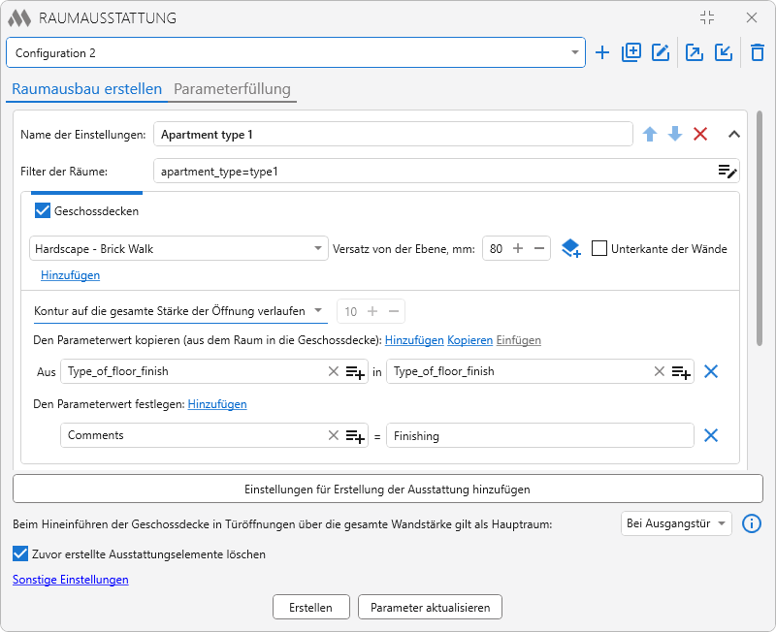Move Apartment type 1 settings down
The height and width of the screenshot is (632, 776).
click(x=675, y=134)
